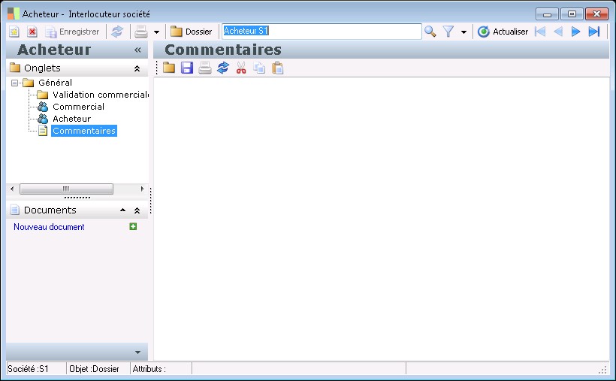Select the Général folder in tree

click(55, 83)
